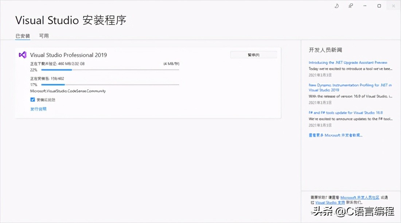Minimize the Visual Studio 安装程序 window
This screenshot has width=401, height=223.
(365, 5)
